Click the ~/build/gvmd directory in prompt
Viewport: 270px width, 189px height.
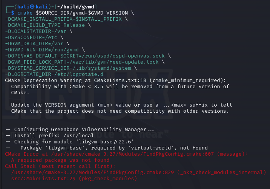pyautogui.click(x=75, y=7)
